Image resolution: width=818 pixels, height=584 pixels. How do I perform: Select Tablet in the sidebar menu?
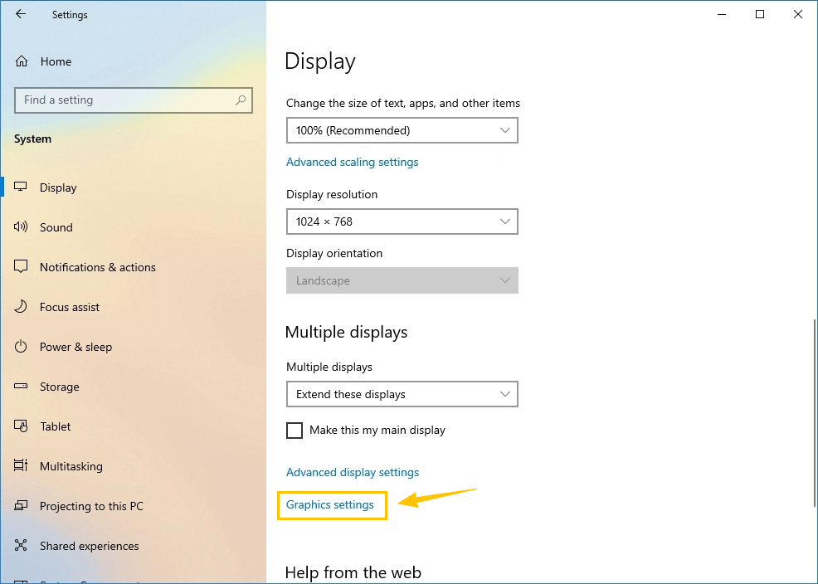[x=56, y=426]
